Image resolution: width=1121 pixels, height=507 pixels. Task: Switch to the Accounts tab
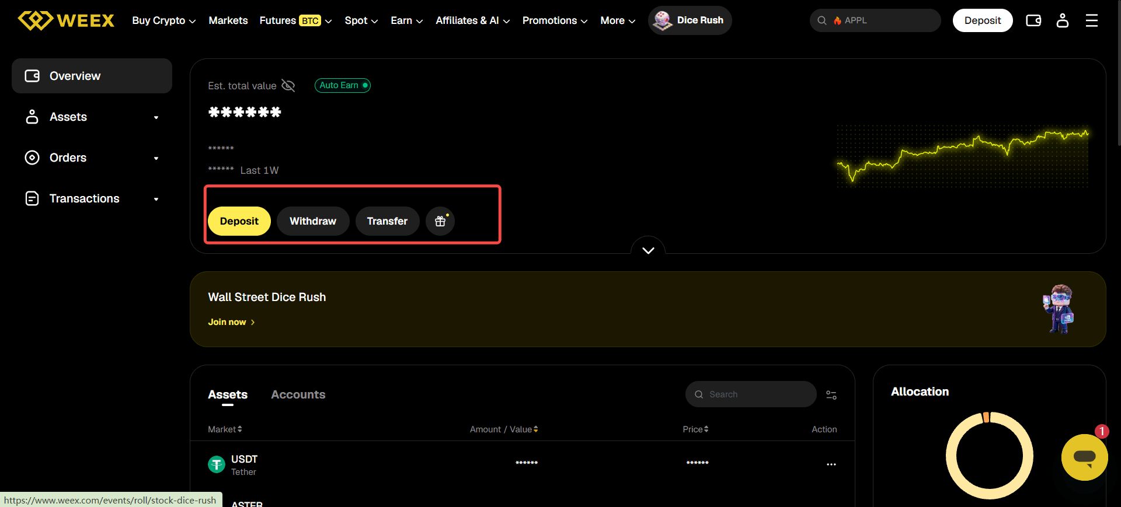298,394
